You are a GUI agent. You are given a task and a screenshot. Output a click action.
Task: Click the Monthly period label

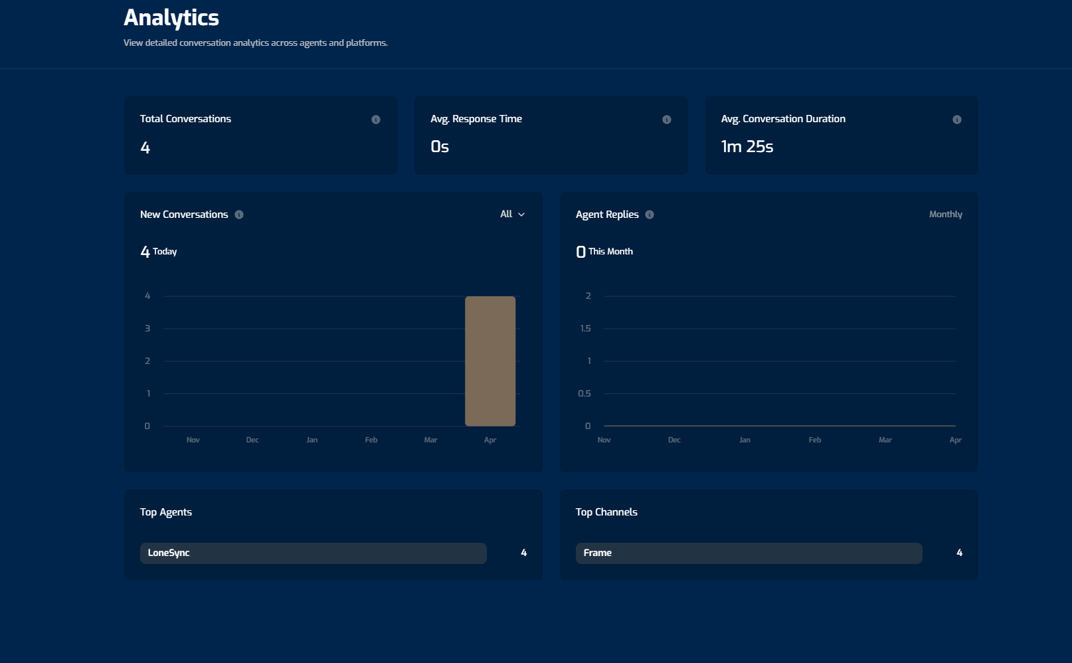coord(945,214)
